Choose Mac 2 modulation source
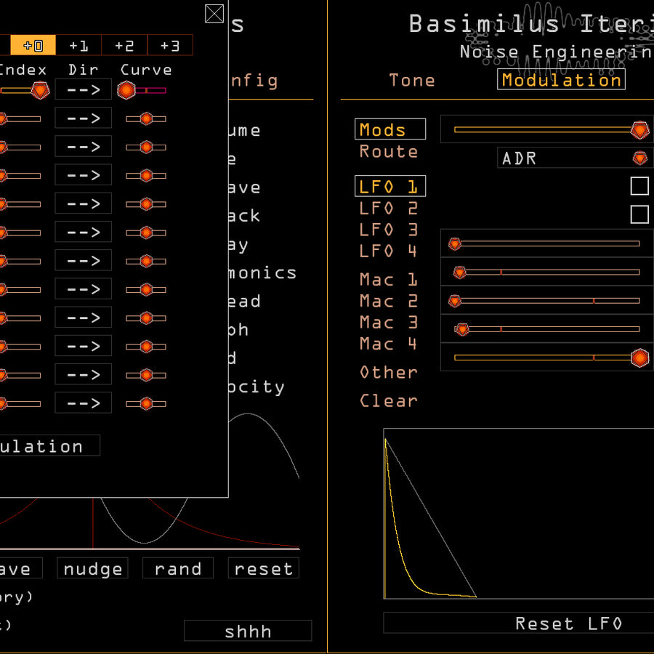The height and width of the screenshot is (654, 654). pyautogui.click(x=388, y=301)
